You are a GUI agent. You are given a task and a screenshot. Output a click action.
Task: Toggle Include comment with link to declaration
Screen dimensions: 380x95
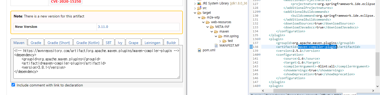13,85
